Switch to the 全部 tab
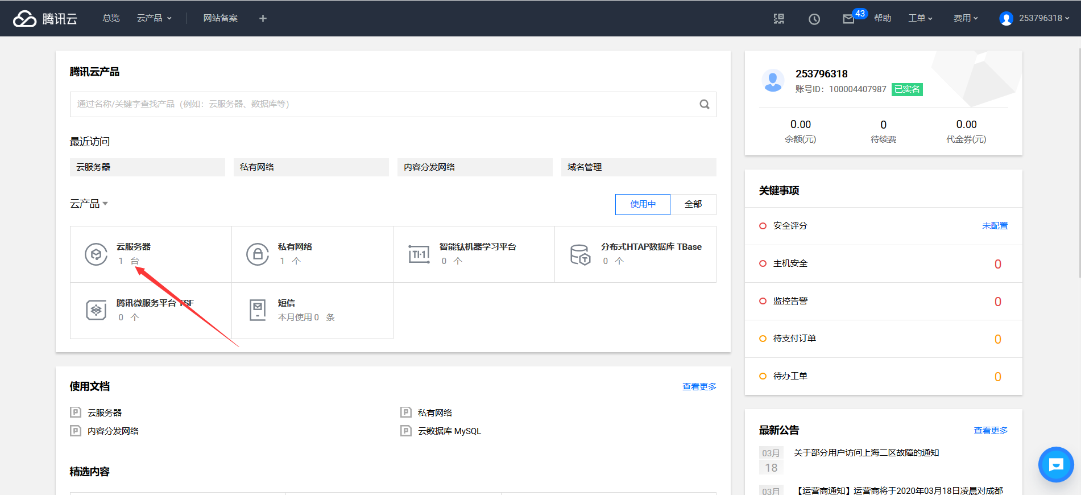 pyautogui.click(x=693, y=204)
